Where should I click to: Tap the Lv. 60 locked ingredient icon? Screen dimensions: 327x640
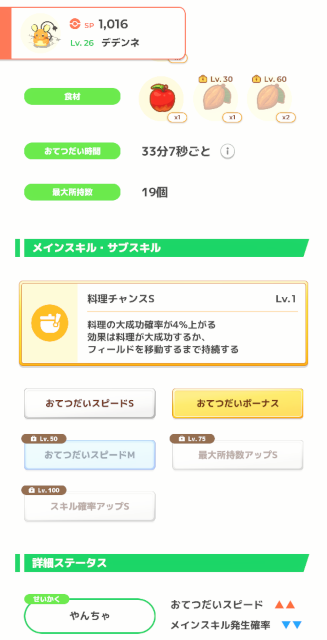pos(270,98)
